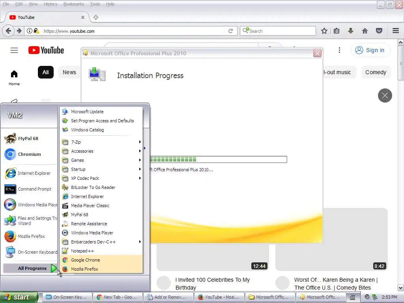The width and height of the screenshot is (404, 303).
Task: Bookmark this page with the star icon
Action: click(324, 31)
